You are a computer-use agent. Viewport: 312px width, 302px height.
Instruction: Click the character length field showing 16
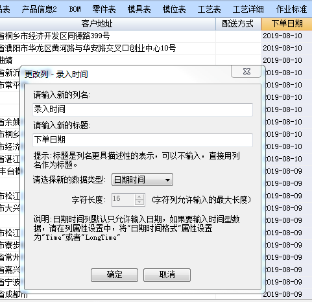pos(123,200)
